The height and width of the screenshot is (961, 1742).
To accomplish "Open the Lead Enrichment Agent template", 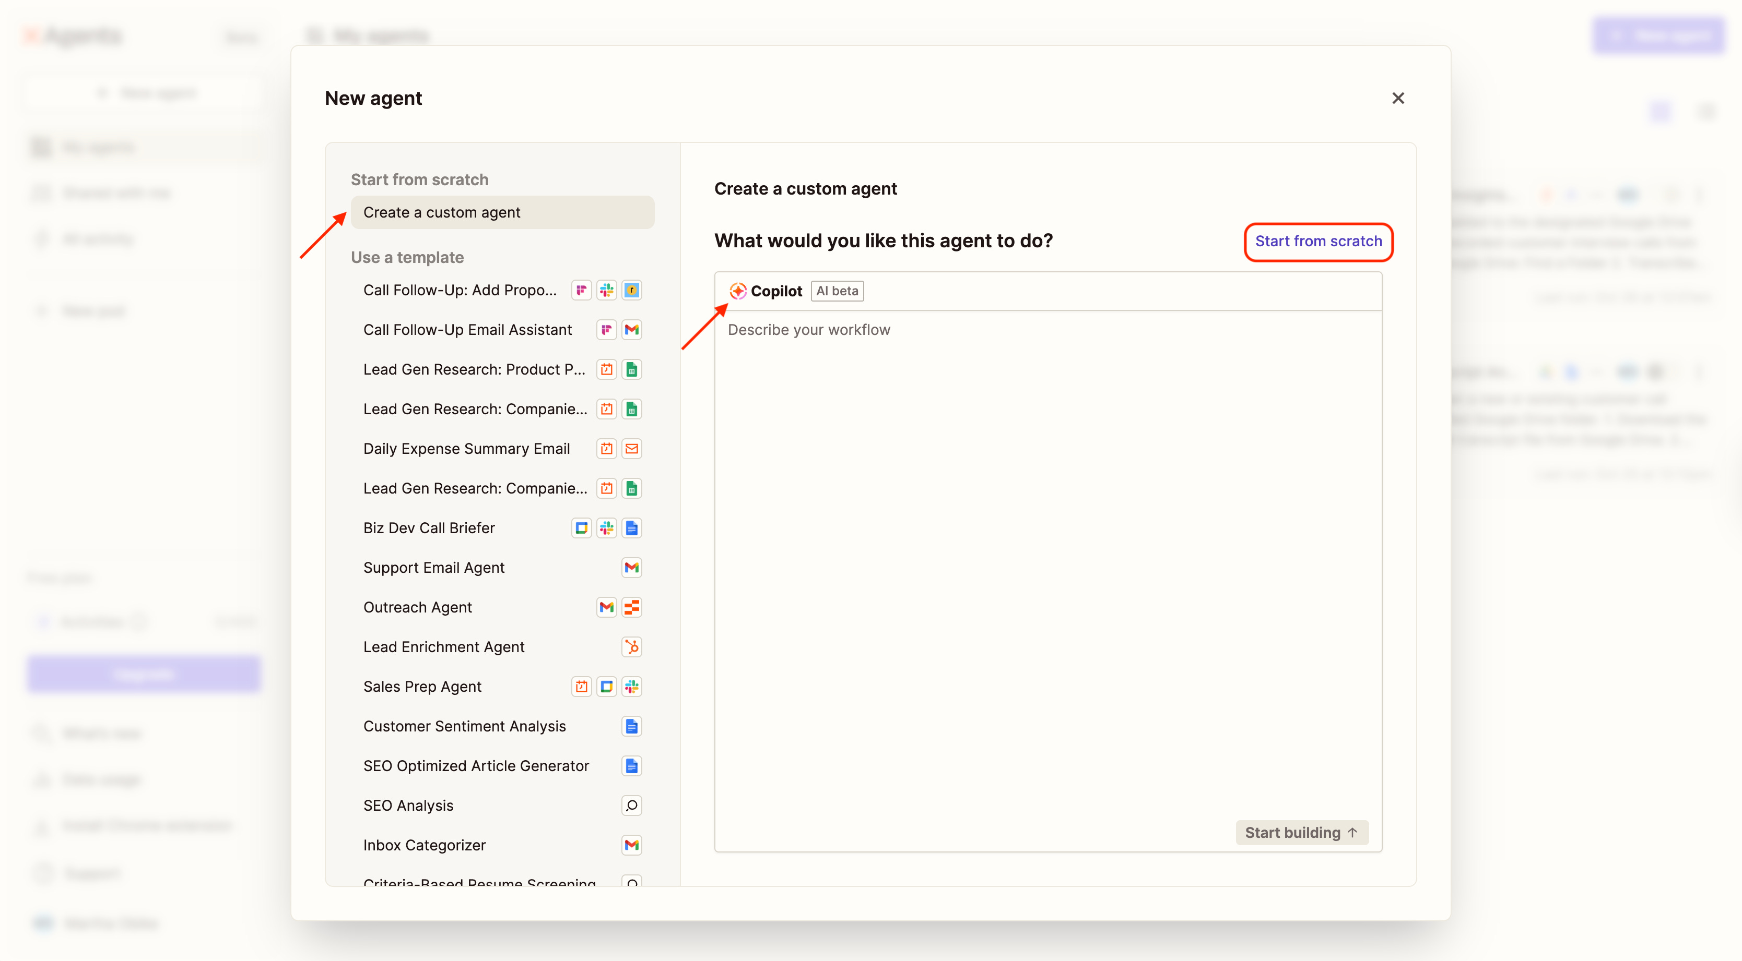I will tap(502, 647).
